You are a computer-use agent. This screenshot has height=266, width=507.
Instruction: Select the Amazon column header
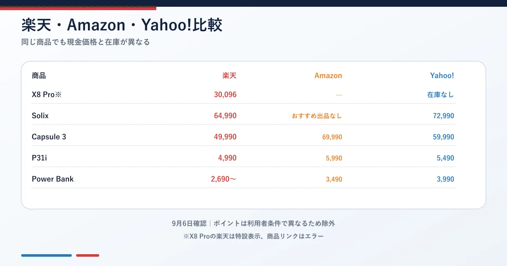[328, 76]
